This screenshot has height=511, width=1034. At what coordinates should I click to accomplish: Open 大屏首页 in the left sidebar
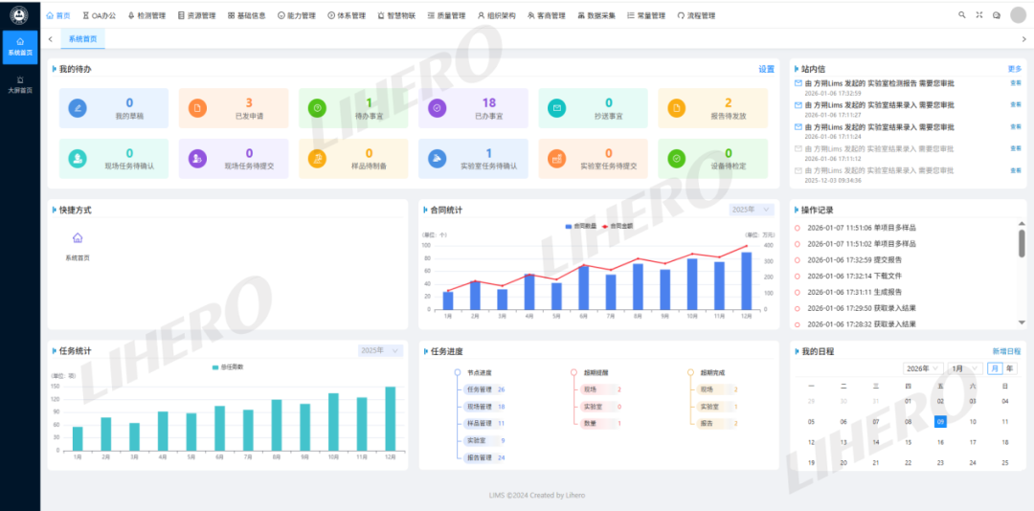coord(20,84)
